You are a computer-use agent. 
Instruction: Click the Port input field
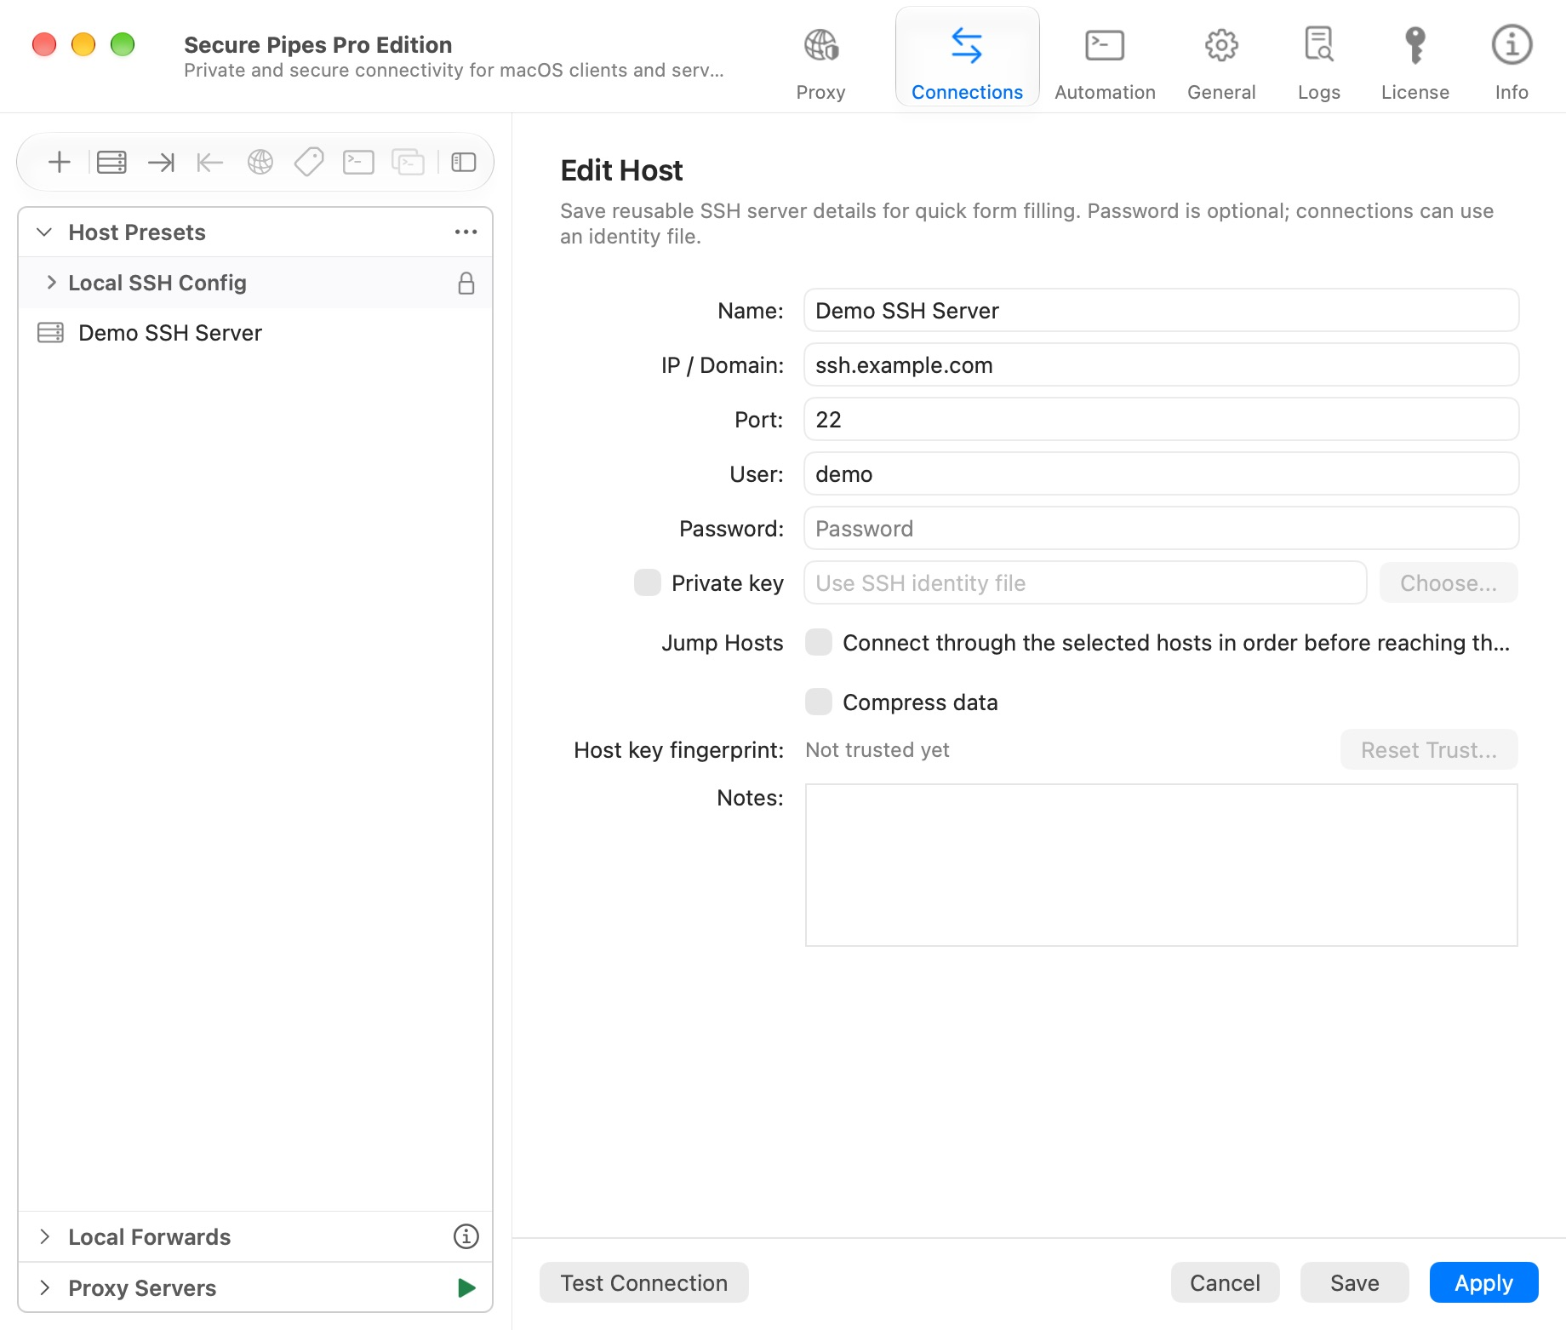(x=1162, y=419)
